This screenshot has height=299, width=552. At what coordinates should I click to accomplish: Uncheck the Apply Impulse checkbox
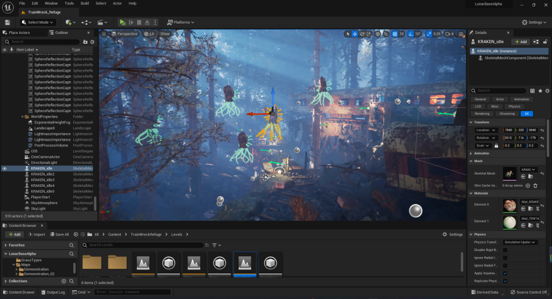click(505, 273)
